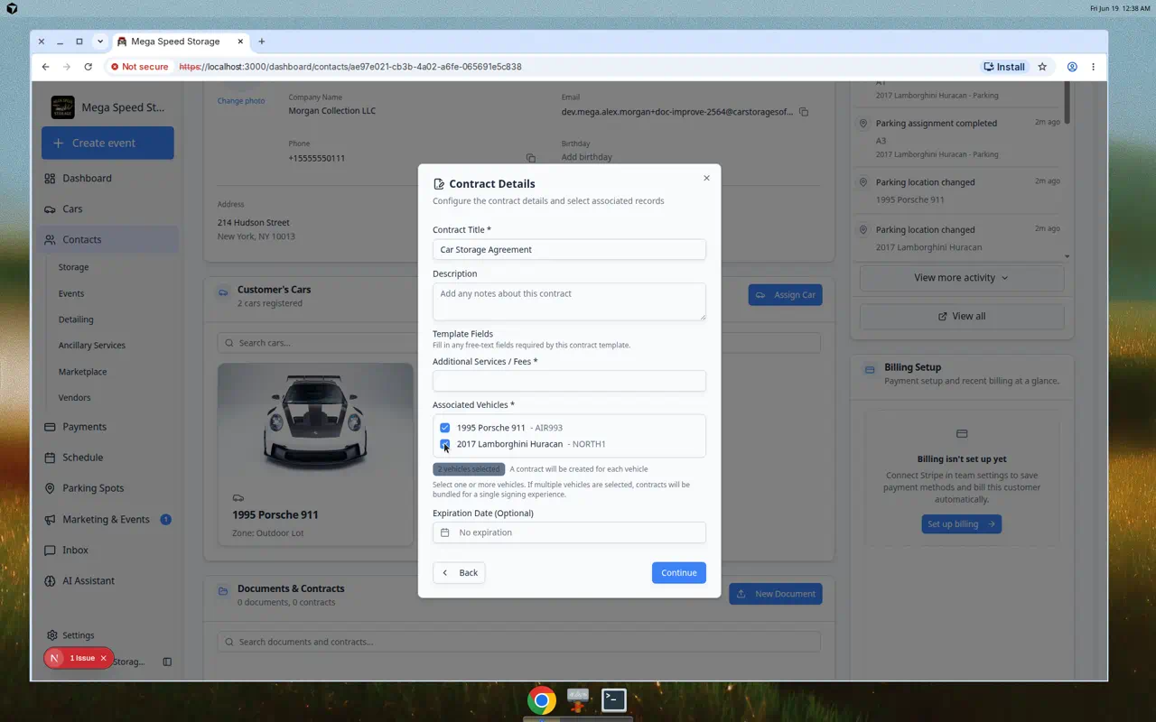Close the Contract Details dialog
The height and width of the screenshot is (722, 1156).
pos(706,178)
